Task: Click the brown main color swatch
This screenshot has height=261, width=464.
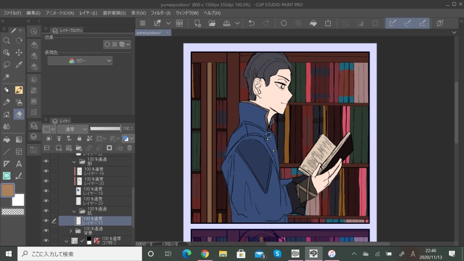Action: [x=8, y=191]
